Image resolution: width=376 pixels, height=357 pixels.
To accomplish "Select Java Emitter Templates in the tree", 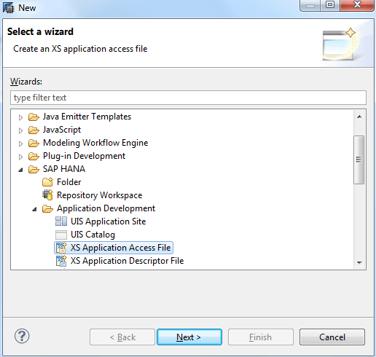I will (87, 117).
